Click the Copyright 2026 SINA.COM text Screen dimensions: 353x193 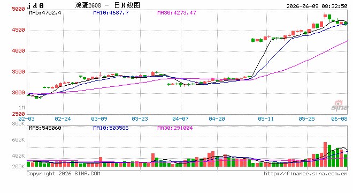click(x=63, y=174)
